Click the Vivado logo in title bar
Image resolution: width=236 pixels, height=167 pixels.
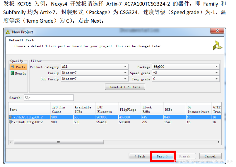pos(8,32)
